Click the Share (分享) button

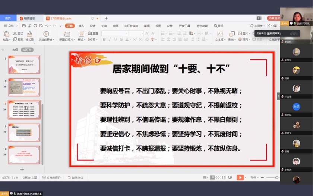pyautogui.click(x=273, y=26)
